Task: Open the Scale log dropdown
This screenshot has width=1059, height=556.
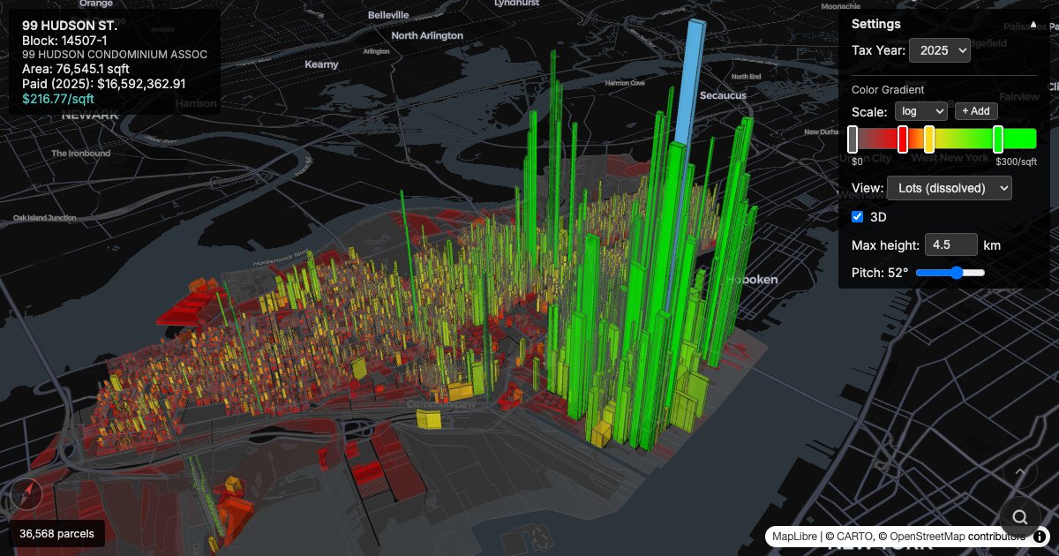Action: coord(920,111)
